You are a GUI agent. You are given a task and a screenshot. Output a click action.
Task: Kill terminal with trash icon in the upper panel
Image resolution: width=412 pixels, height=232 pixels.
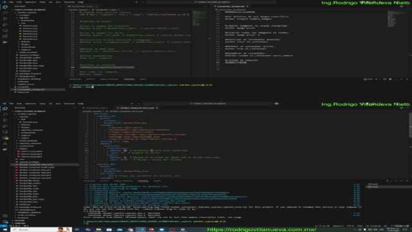[x=390, y=79]
